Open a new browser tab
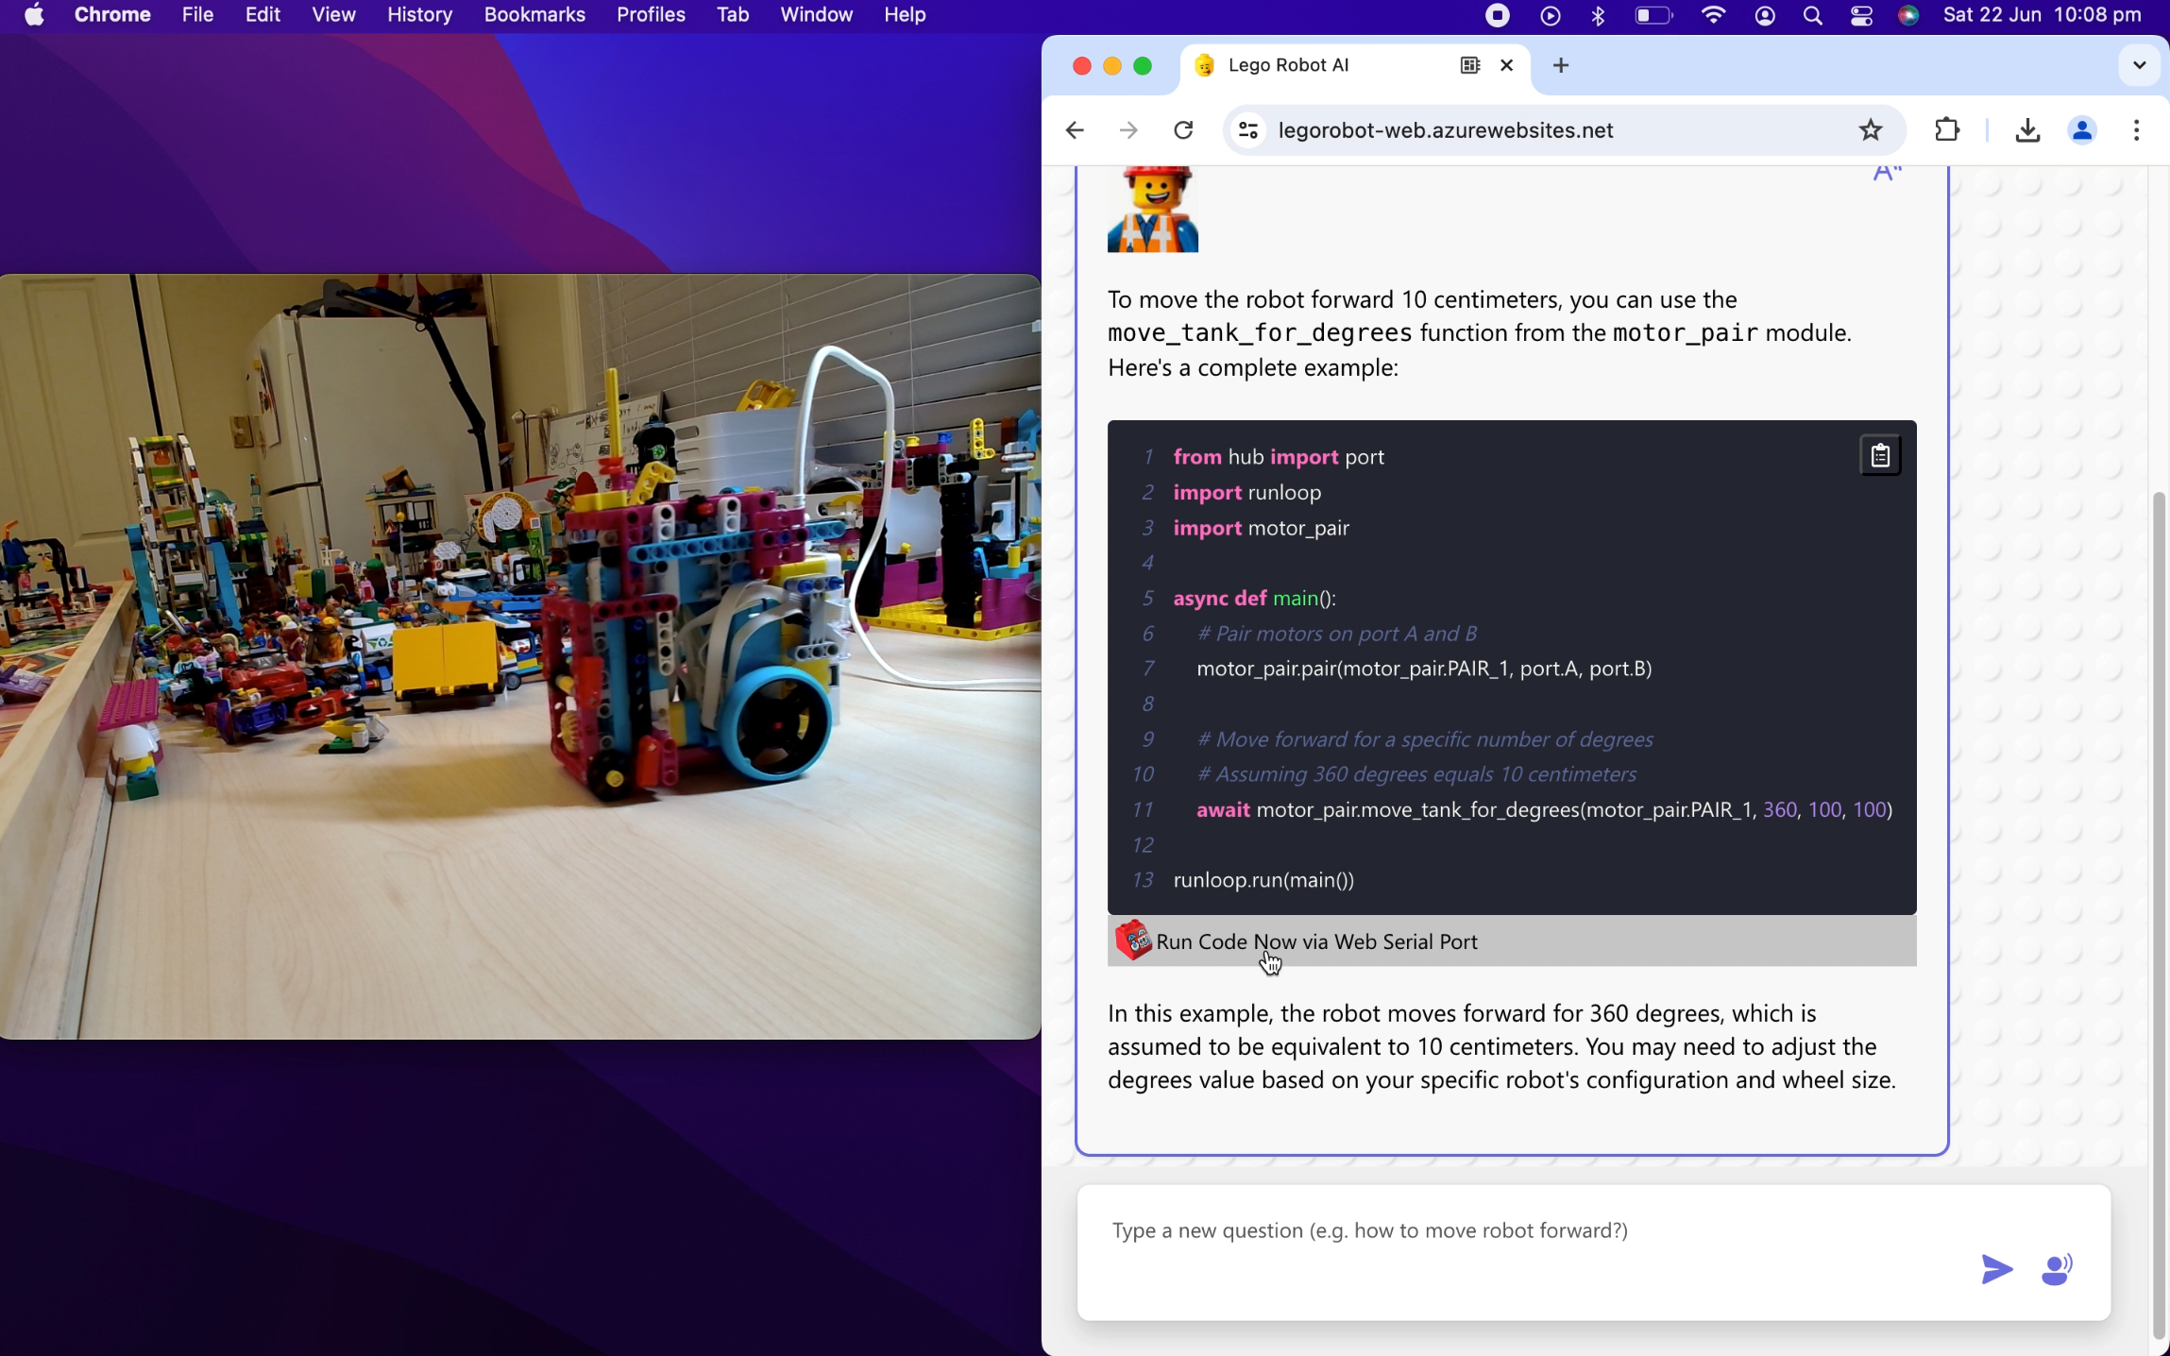The height and width of the screenshot is (1356, 2170). (x=1560, y=65)
